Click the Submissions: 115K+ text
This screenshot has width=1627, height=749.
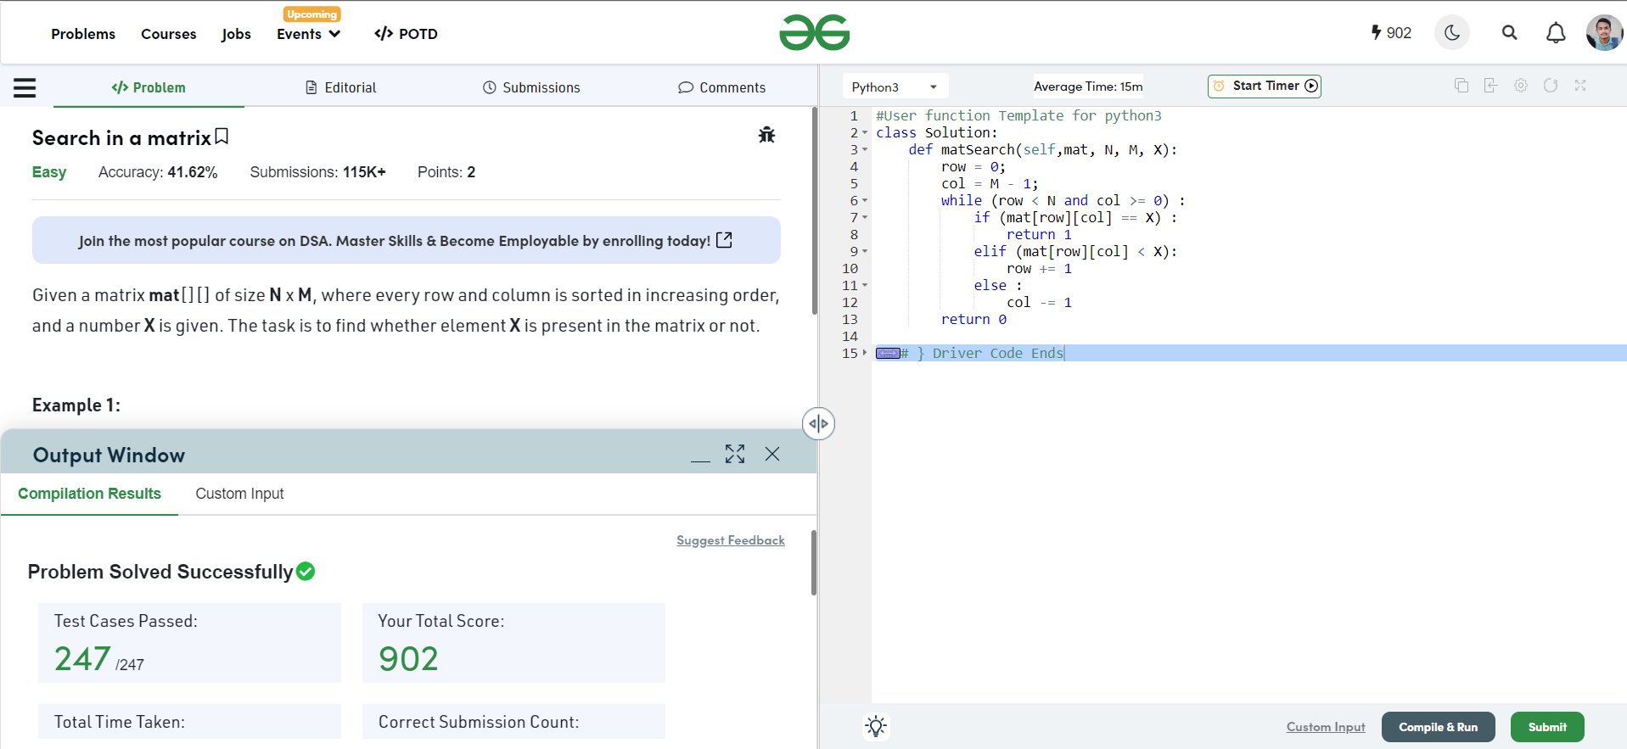coord(317,172)
